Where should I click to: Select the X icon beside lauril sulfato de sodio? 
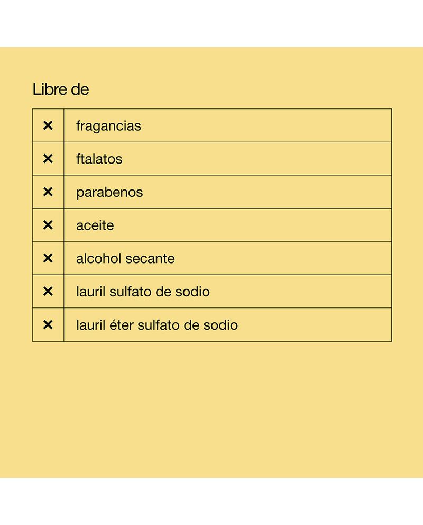[48, 291]
